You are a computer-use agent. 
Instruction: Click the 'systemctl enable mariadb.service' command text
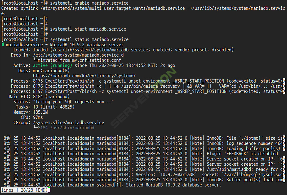89,3
